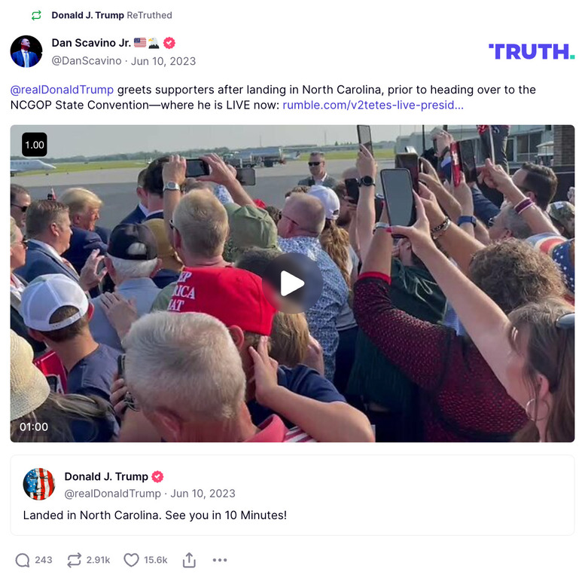This screenshot has width=585, height=578.
Task: Like the post with heart icon
Action: (131, 560)
